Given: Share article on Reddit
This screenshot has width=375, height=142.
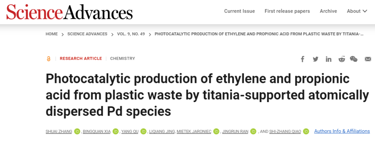Looking at the screenshot, I should click(342, 59).
